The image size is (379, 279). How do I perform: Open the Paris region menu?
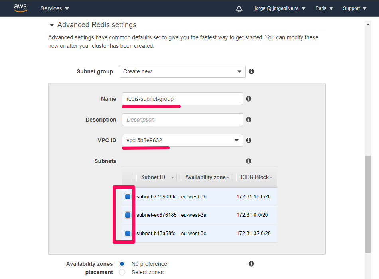(324, 8)
